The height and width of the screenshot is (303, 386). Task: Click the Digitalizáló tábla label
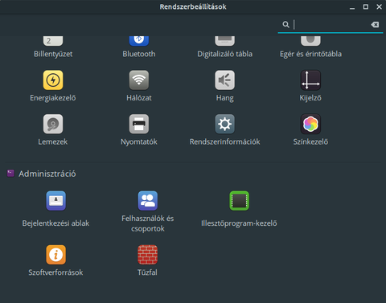(x=224, y=54)
